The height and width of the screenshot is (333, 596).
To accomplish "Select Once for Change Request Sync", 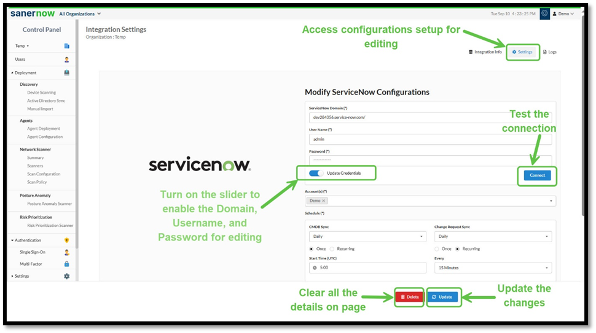I will coord(437,249).
